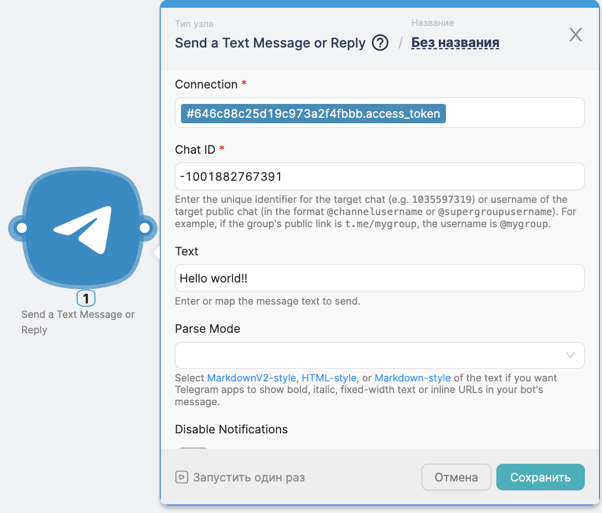Click the Parse Mode label
Viewport: 602px width, 513px height.
point(207,329)
